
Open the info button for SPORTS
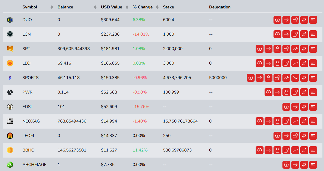[x=250, y=78]
